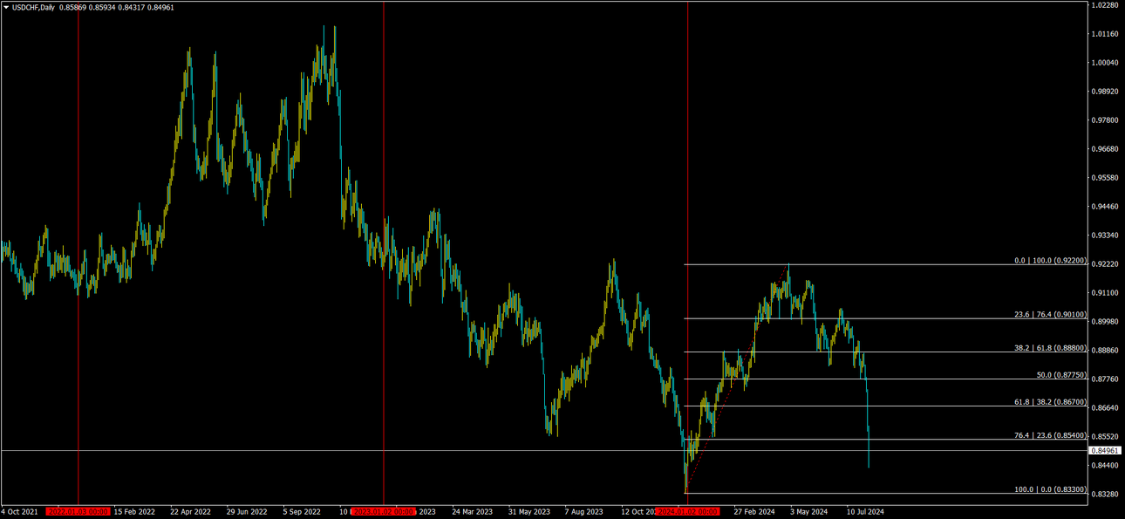Click the 1.00040 price scale label

click(1105, 63)
